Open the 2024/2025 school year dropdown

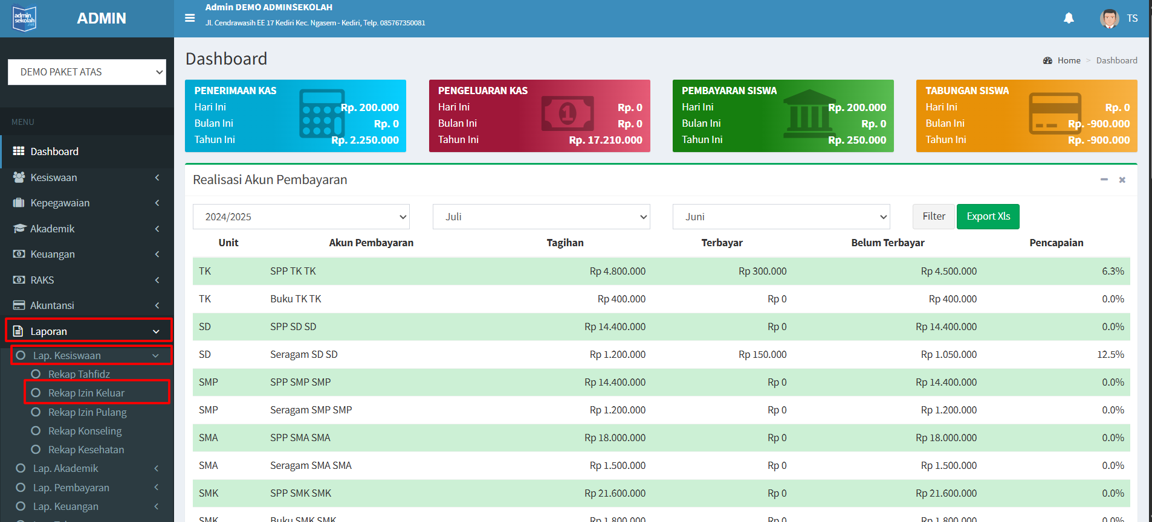click(301, 217)
